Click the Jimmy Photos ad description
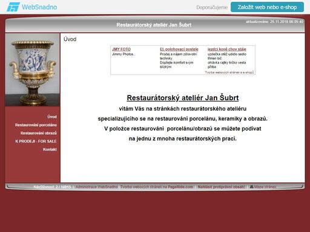Image resolution: width=310 pixels, height=232 pixels. click(x=124, y=54)
